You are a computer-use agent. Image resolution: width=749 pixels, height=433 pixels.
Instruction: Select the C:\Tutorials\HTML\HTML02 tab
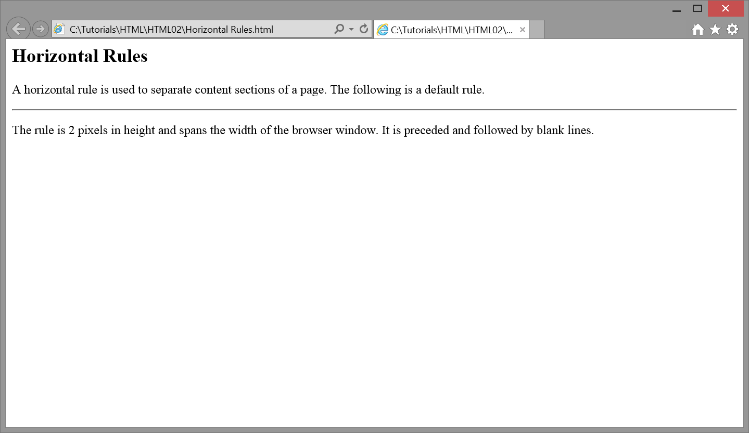coord(451,30)
